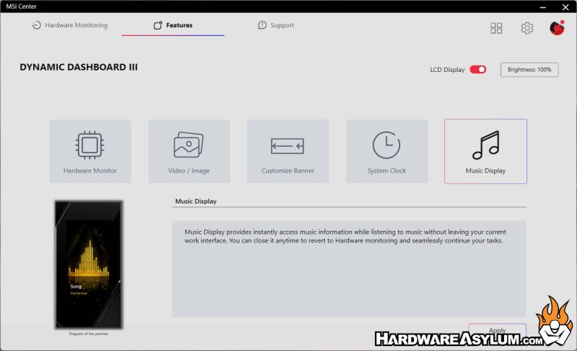Click the music display preview thumbnail
Viewport: 577px width, 351px height.
89,265
